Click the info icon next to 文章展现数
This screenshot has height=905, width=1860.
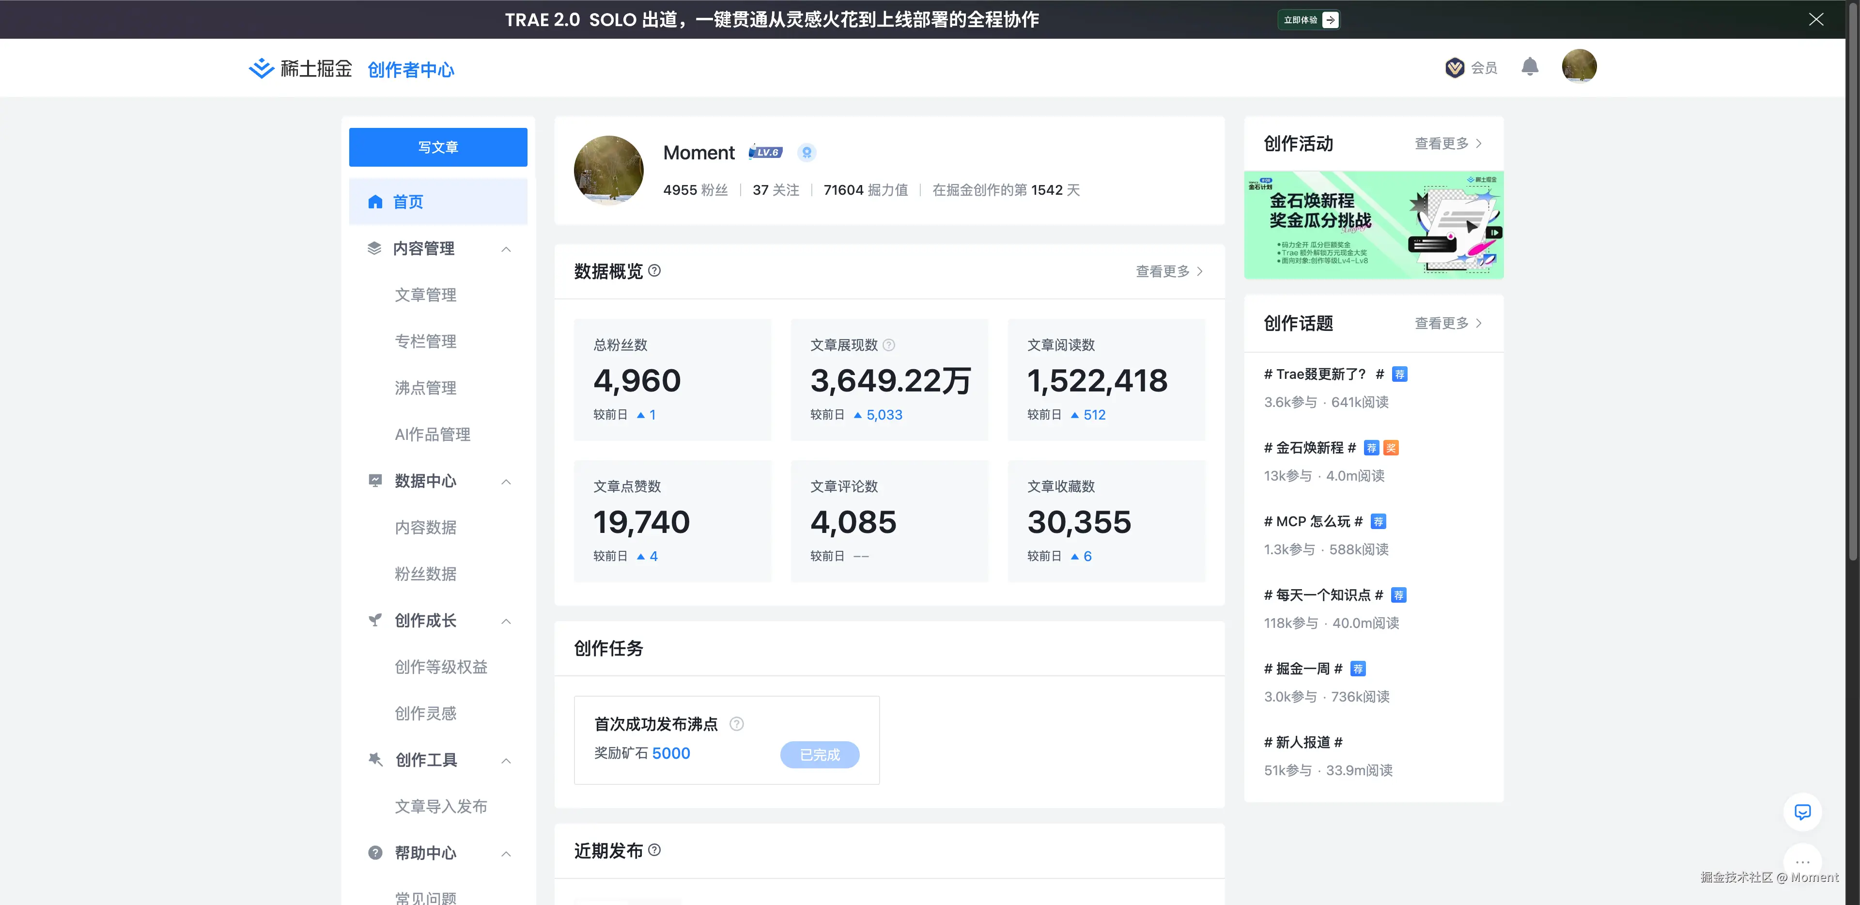(x=889, y=345)
